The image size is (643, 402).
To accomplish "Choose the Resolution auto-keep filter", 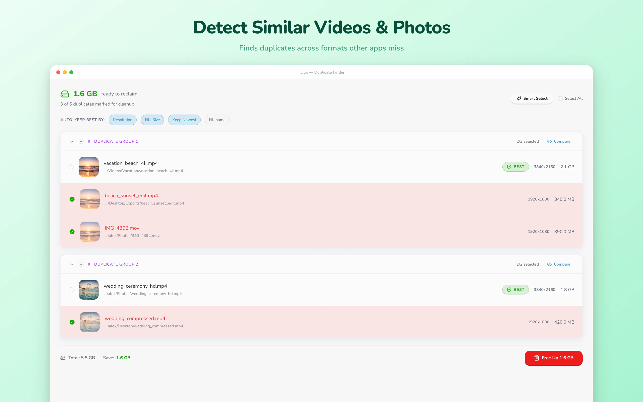I will pyautogui.click(x=123, y=120).
